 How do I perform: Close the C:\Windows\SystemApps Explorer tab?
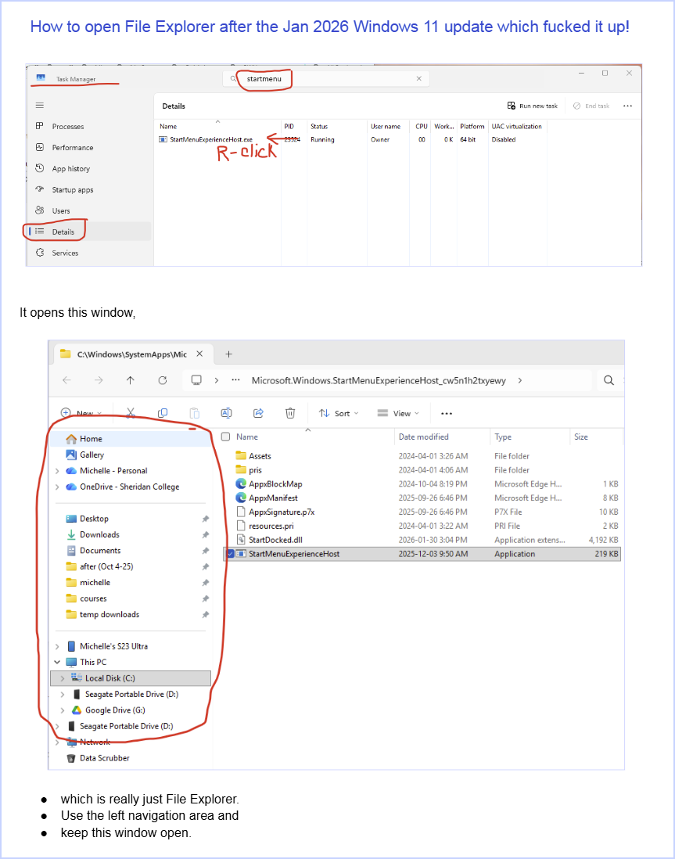[199, 354]
